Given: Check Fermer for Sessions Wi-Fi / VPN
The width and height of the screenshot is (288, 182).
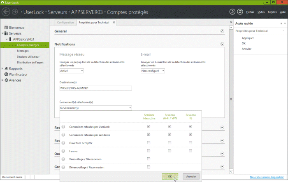Looking at the screenshot, I should [170, 151].
